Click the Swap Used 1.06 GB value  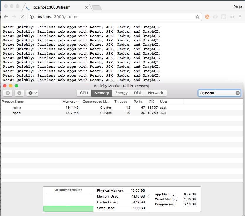click(139, 208)
